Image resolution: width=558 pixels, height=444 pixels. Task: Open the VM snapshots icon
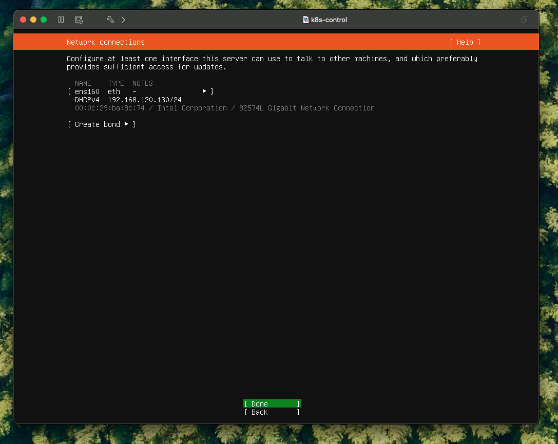click(x=79, y=20)
